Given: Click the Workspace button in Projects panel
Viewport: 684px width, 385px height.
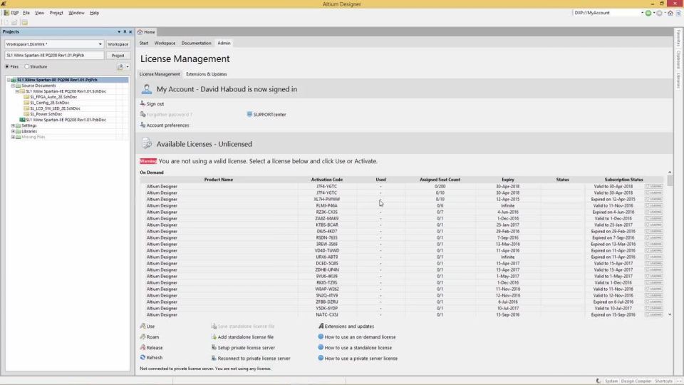Looking at the screenshot, I should [x=118, y=44].
